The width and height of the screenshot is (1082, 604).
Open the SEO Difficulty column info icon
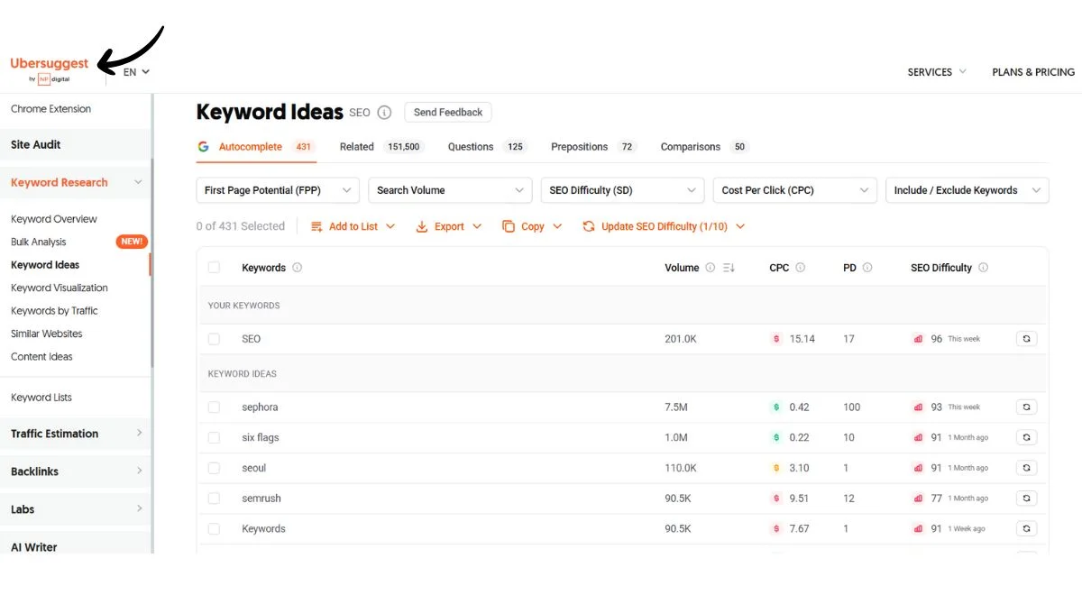coord(983,268)
